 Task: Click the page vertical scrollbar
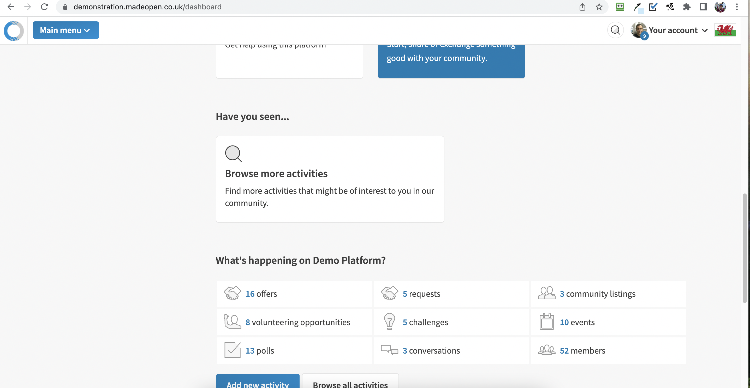[744, 247]
